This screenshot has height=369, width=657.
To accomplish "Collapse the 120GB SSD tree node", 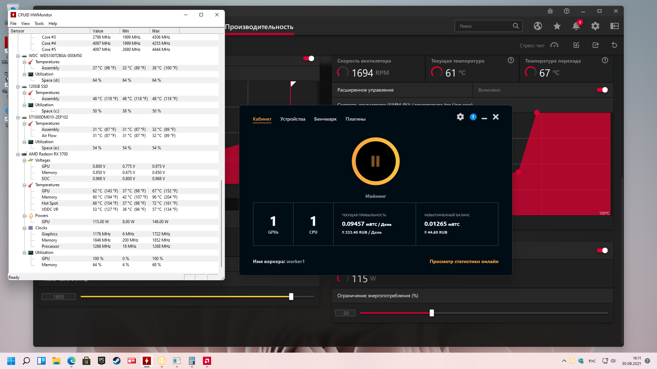I will coord(18,87).
